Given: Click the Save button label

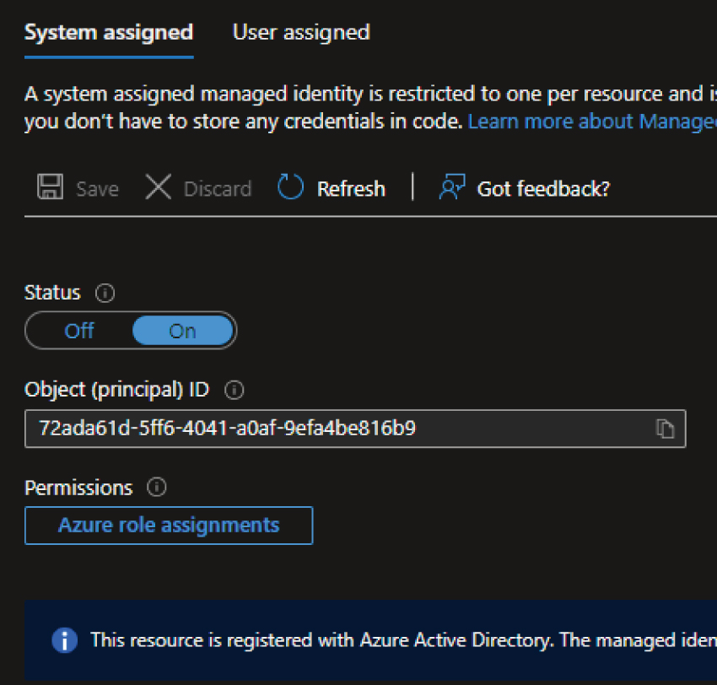Looking at the screenshot, I should click(97, 188).
